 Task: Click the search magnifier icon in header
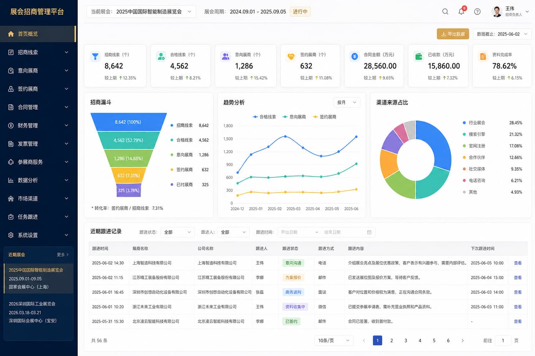pyautogui.click(x=445, y=12)
